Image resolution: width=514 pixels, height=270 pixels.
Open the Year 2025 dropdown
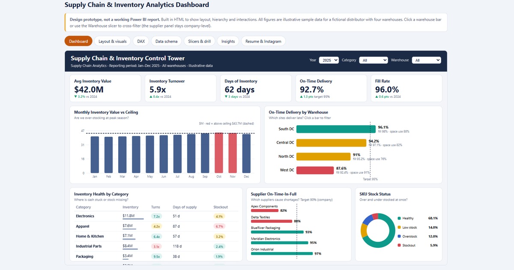[329, 60]
